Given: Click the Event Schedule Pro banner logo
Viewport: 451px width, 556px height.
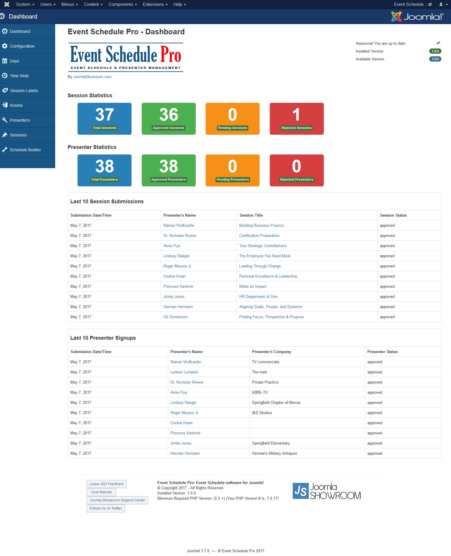Looking at the screenshot, I should [x=126, y=57].
